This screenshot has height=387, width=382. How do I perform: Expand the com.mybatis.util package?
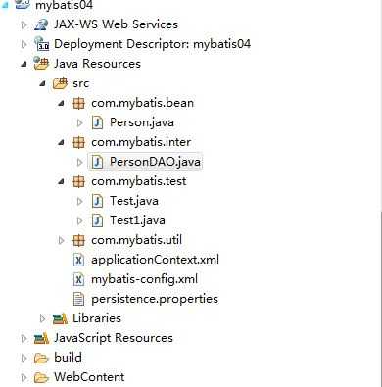[x=61, y=241]
